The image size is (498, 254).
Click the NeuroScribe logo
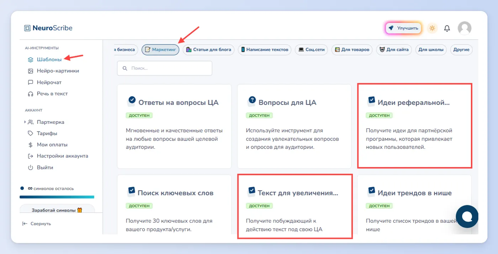(48, 28)
